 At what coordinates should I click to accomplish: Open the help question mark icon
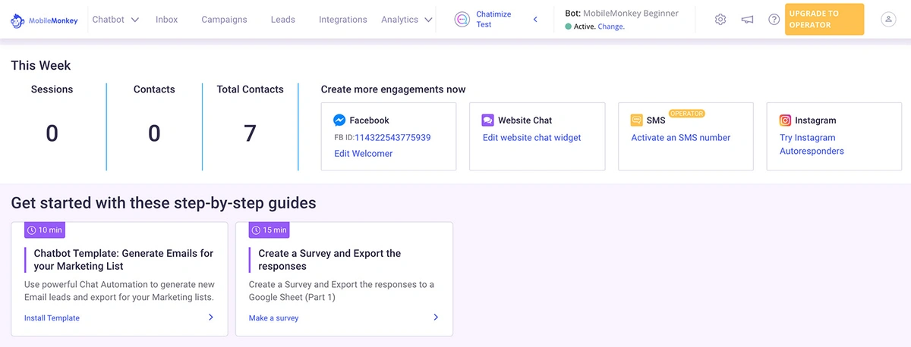774,20
